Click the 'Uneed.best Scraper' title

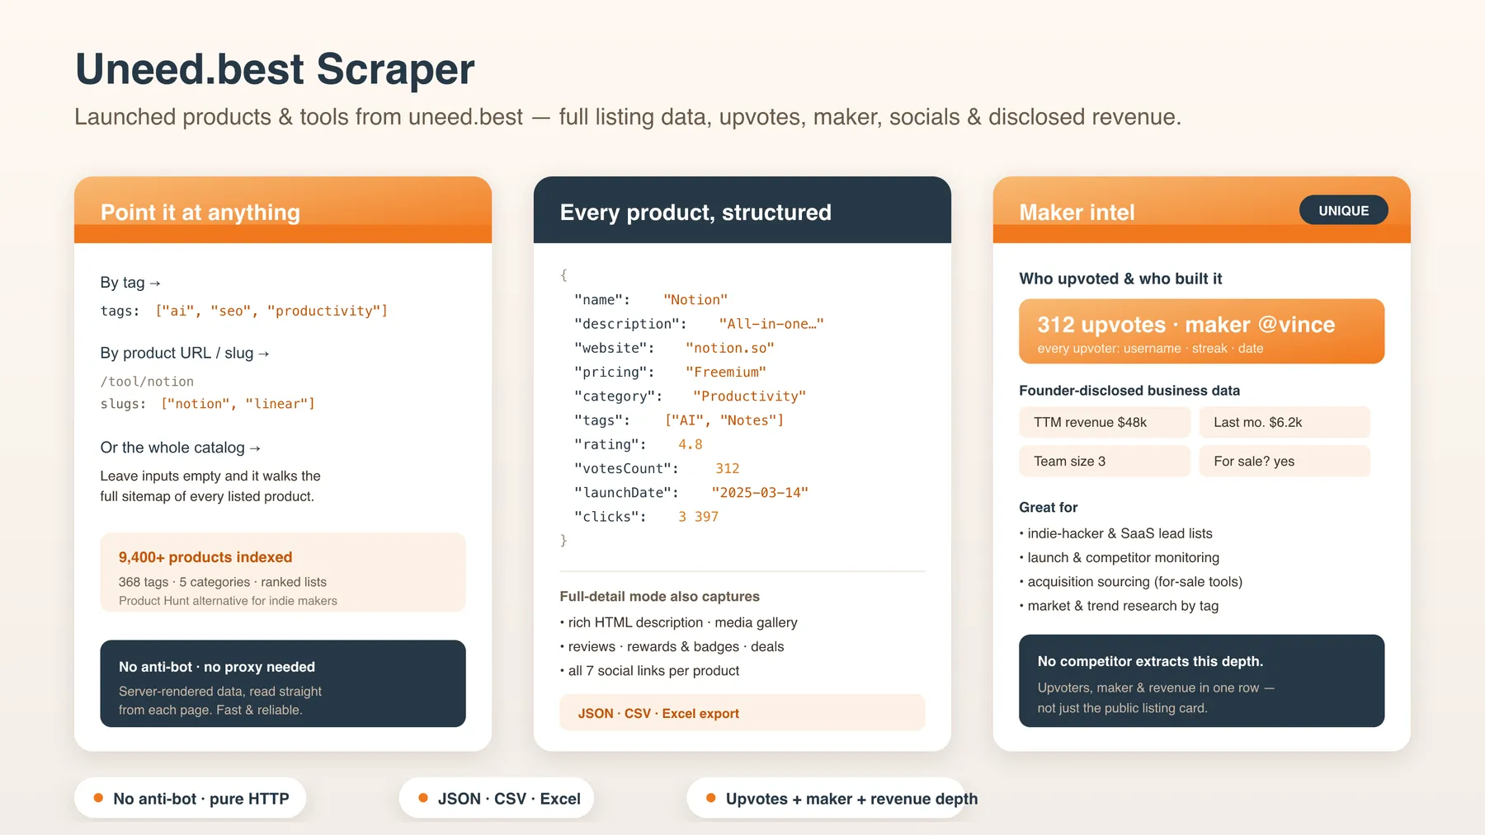coord(275,69)
